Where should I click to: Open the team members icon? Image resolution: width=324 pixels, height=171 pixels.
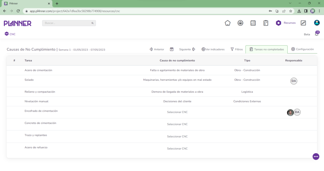[240, 23]
